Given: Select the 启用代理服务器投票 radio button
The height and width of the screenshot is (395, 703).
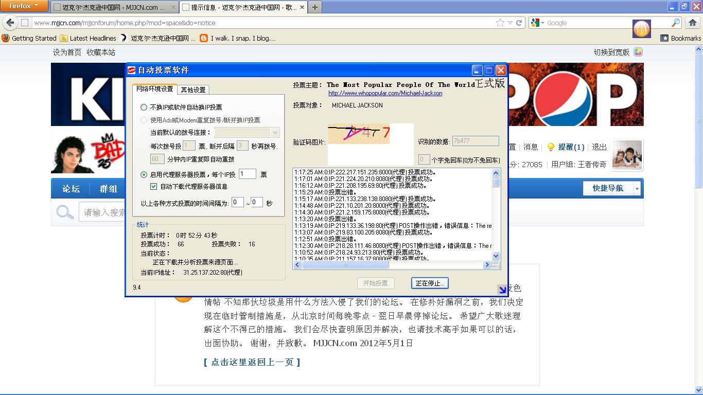Looking at the screenshot, I should 144,174.
